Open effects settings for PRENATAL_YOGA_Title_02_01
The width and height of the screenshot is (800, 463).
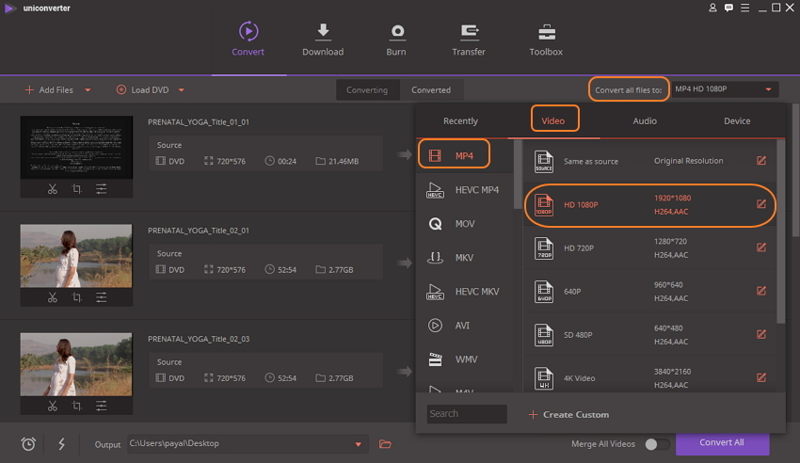tap(101, 297)
